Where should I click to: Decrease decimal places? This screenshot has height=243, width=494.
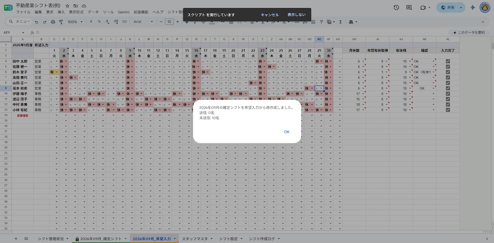pyautogui.click(x=107, y=22)
